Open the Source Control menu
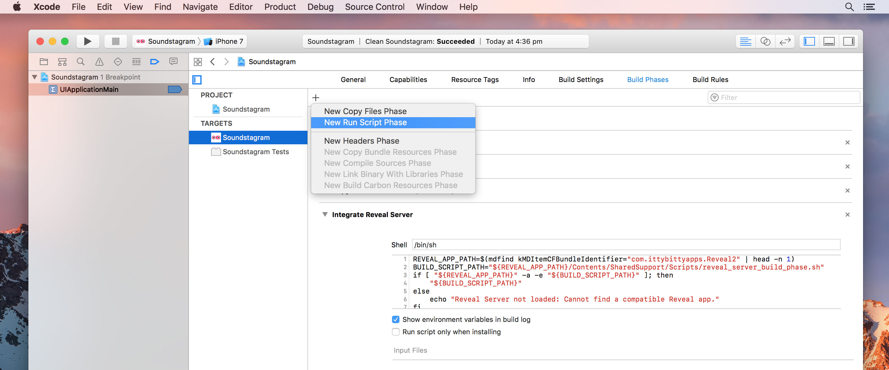Viewport: 889px width, 370px height. point(374,7)
